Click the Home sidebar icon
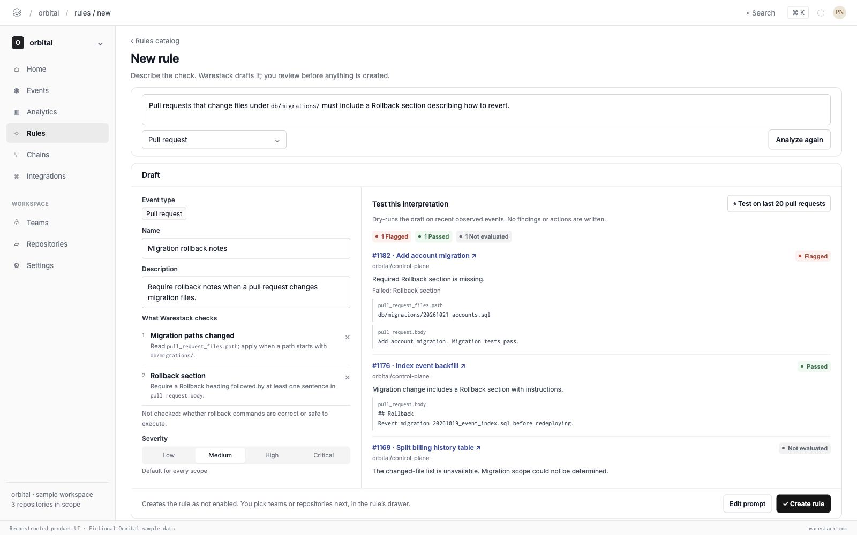 (x=17, y=70)
